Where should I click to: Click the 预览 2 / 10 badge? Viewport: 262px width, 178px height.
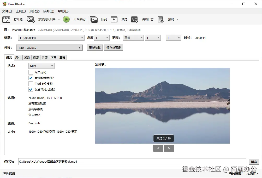[x=164, y=138]
